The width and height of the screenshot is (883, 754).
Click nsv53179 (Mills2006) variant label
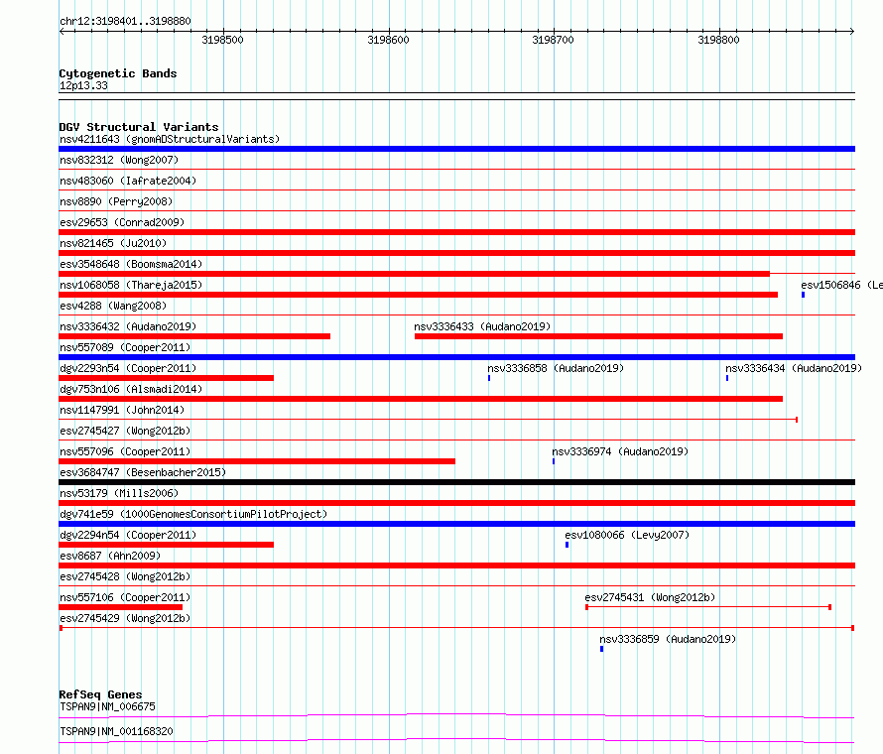click(x=119, y=493)
